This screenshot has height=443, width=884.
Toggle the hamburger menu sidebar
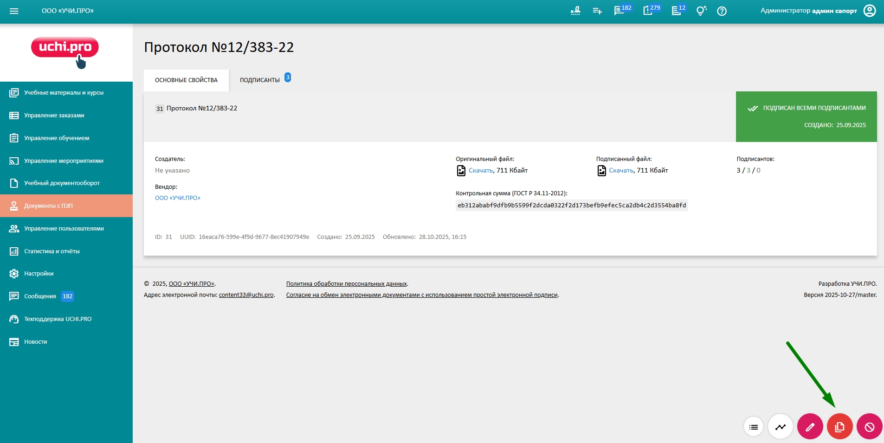pos(14,11)
